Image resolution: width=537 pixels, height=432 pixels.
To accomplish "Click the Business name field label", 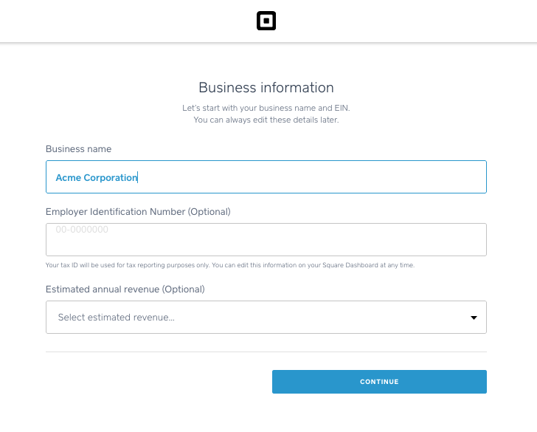I will coord(79,149).
